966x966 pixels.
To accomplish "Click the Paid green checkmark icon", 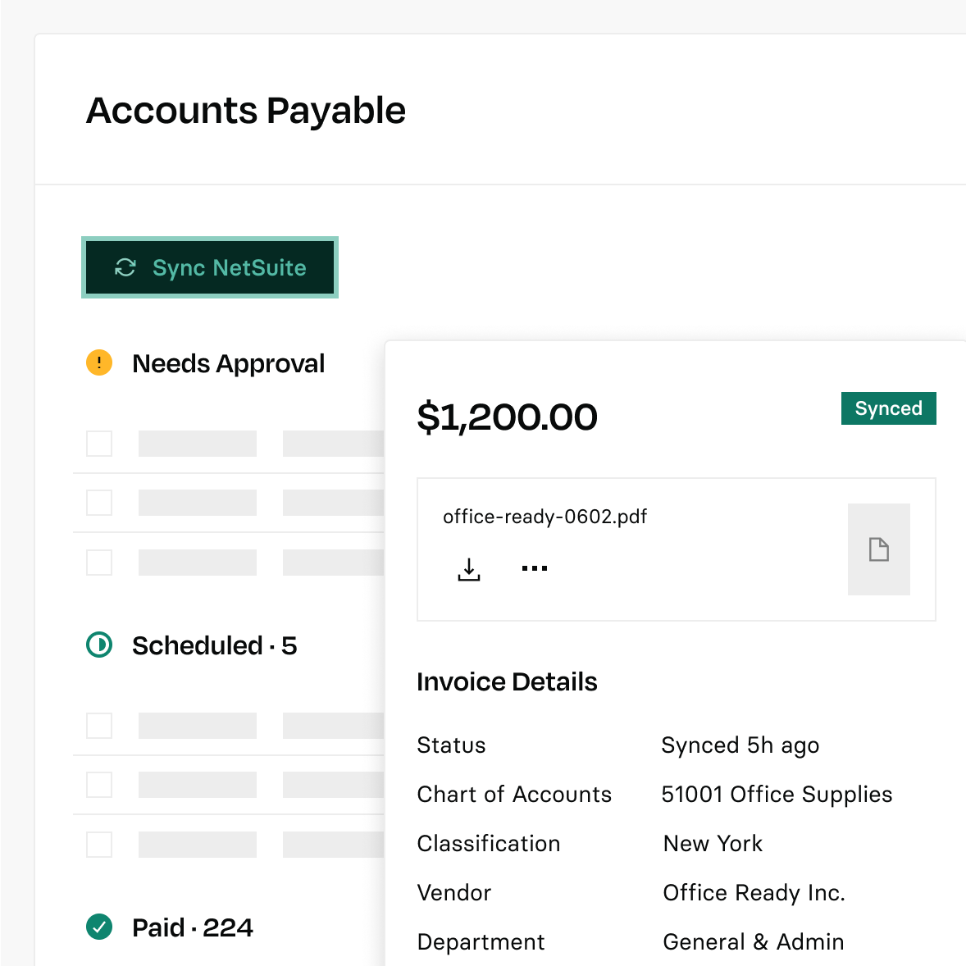I will [99, 927].
